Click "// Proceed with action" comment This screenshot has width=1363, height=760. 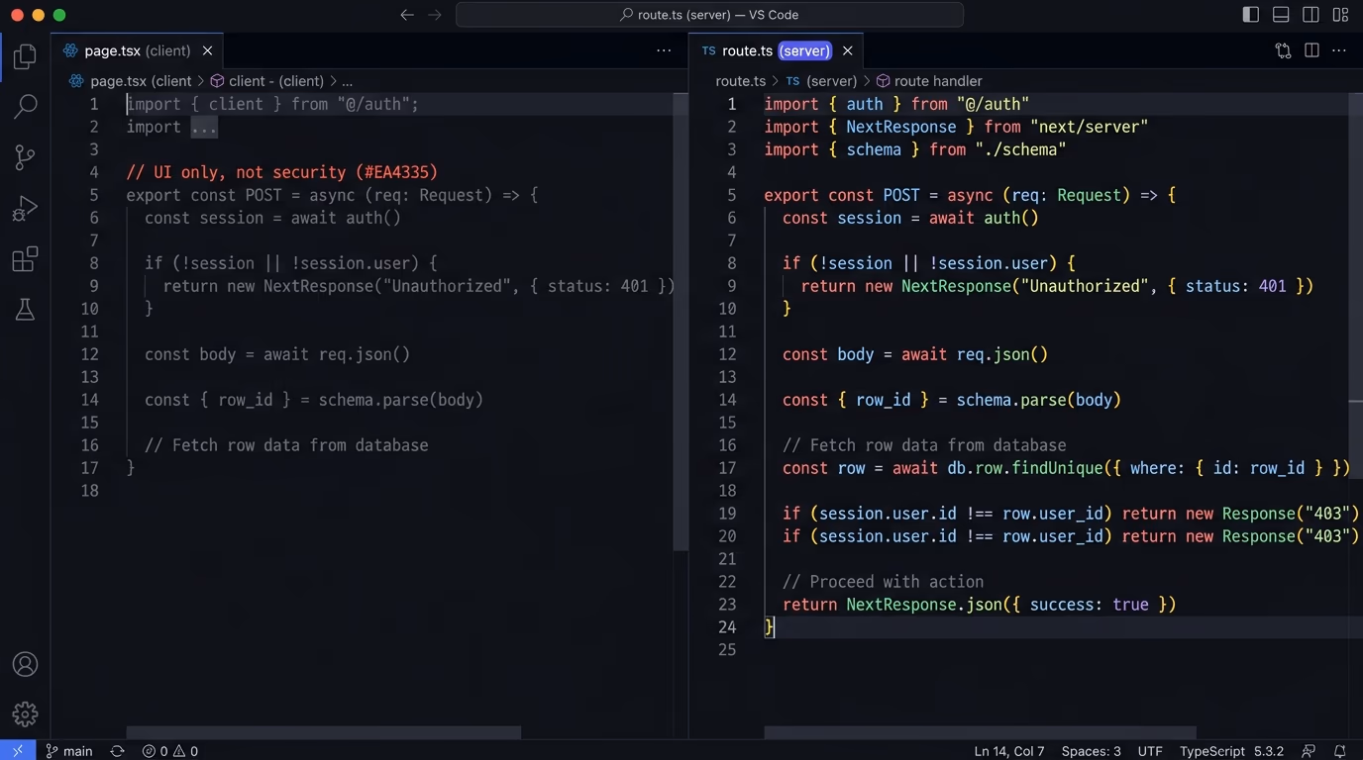pos(883,582)
